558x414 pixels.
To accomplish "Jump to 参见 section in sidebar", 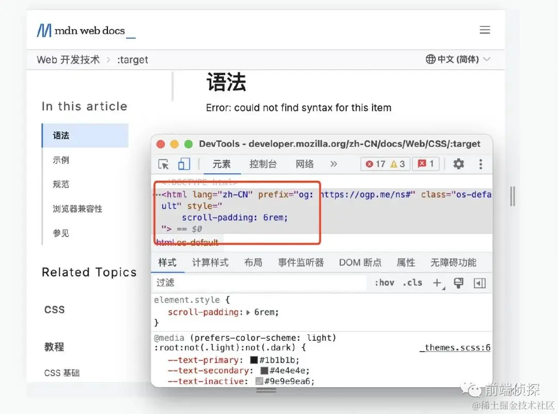I will (x=61, y=233).
